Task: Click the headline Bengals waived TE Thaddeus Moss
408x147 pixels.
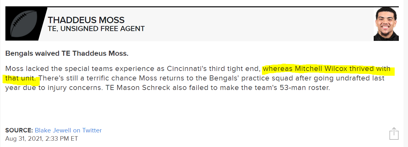Action: click(67, 54)
